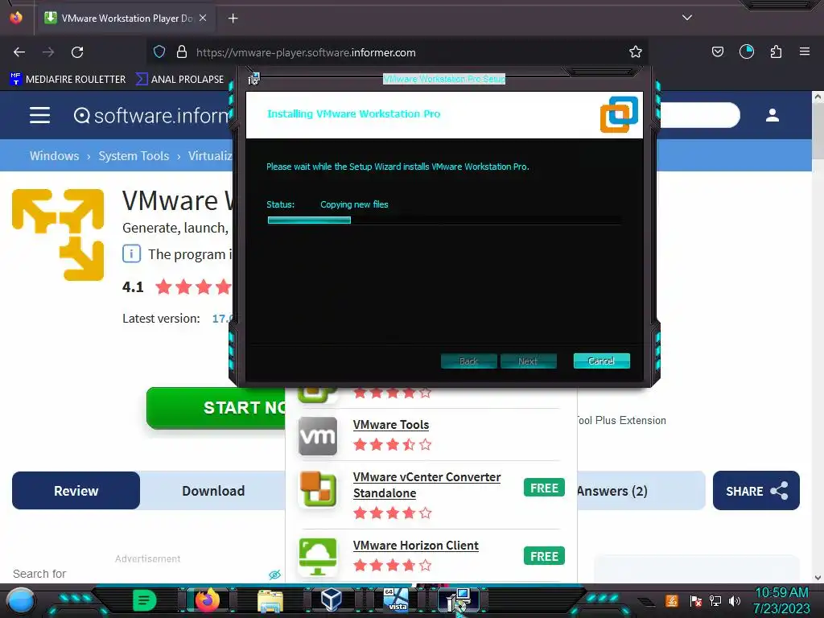Screen dimensions: 824x618
Task: Click the Java update tray icon
Action: 672,600
